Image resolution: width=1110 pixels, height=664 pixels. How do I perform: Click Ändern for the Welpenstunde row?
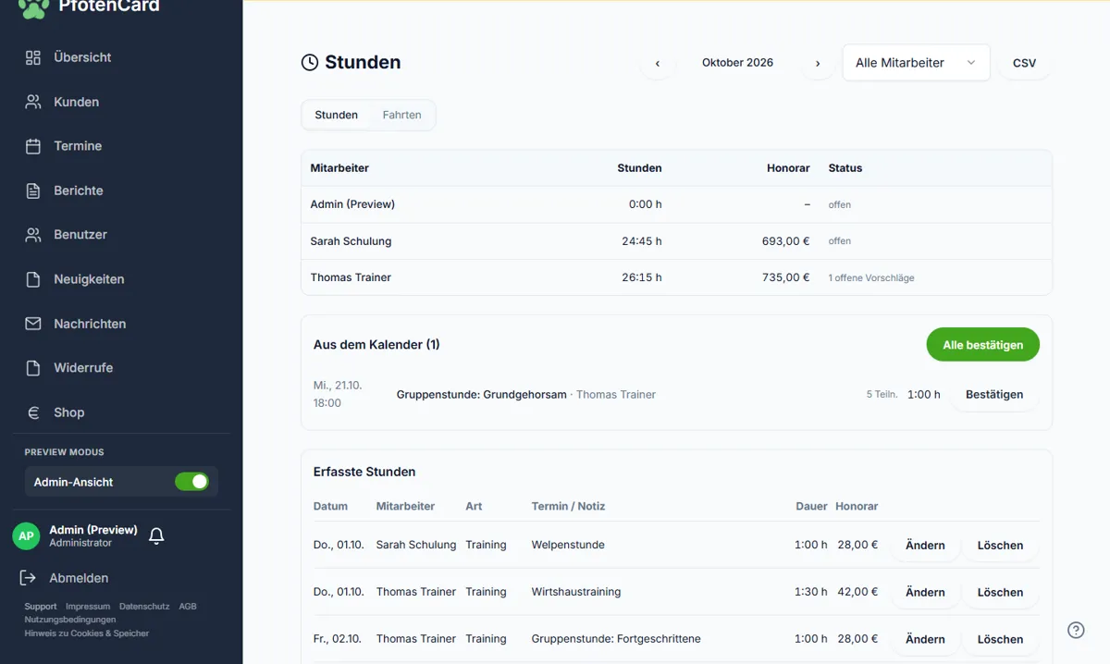click(x=925, y=545)
